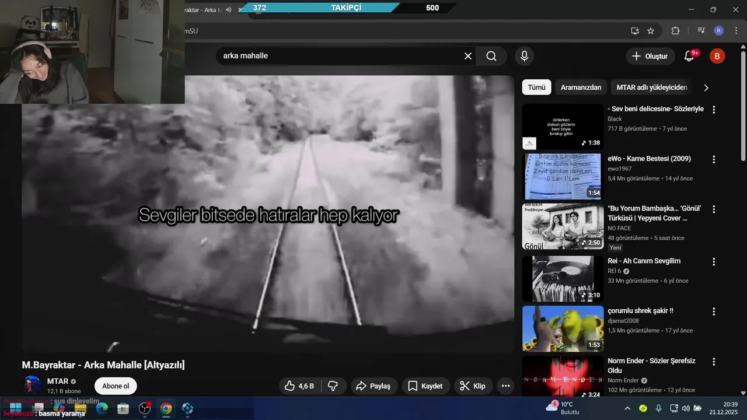Screen dimensions: 747x420
Task: Click the page vertical scrollbar
Action: [x=743, y=105]
